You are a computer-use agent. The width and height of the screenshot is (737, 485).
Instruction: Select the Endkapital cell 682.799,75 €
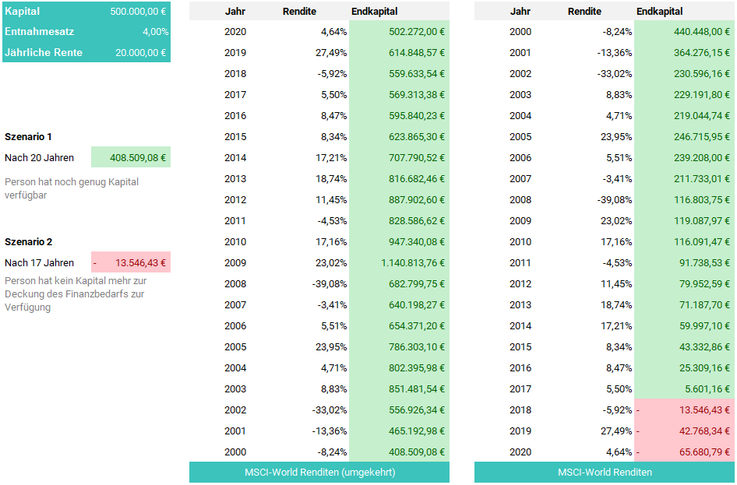click(417, 283)
